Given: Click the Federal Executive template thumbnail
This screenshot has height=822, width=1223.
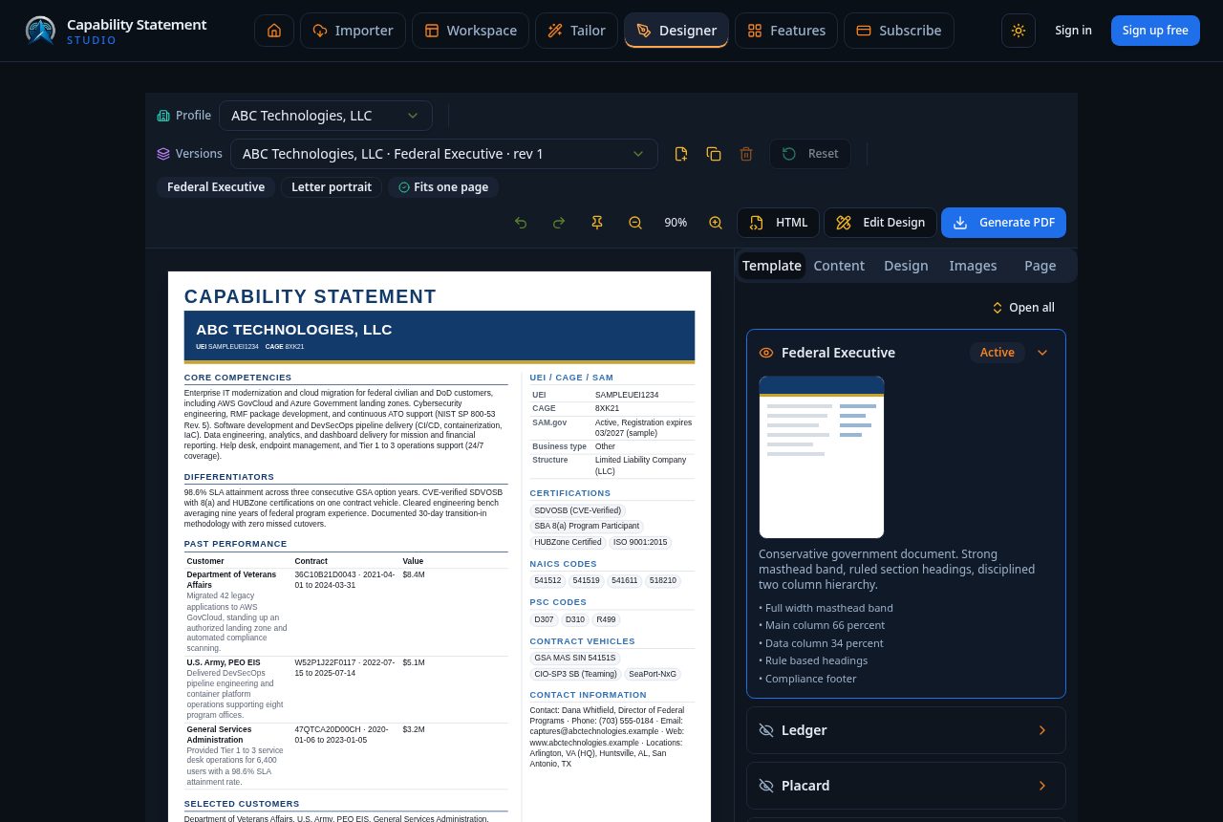Looking at the screenshot, I should pos(822,457).
